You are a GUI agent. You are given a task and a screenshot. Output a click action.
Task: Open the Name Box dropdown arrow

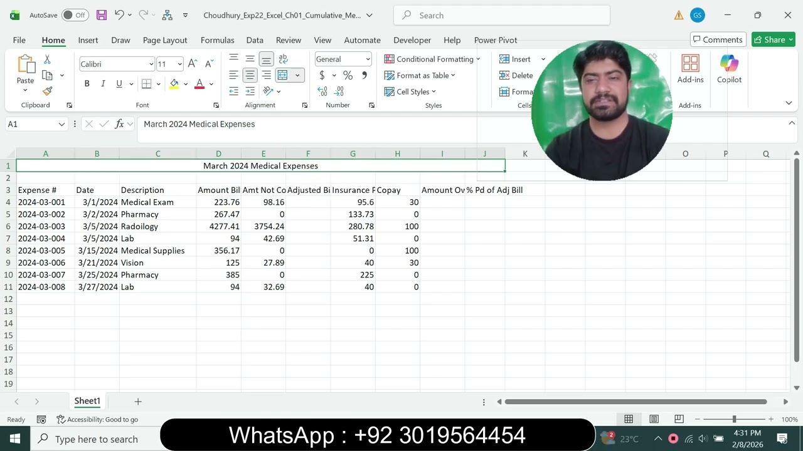click(x=61, y=124)
